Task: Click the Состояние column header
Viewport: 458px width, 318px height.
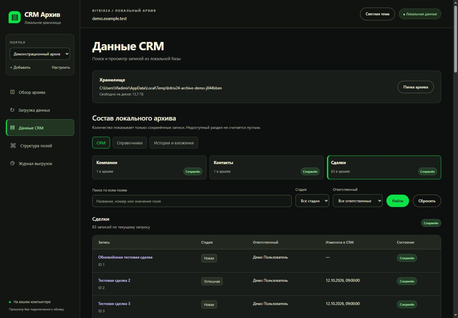Action: coord(406,243)
